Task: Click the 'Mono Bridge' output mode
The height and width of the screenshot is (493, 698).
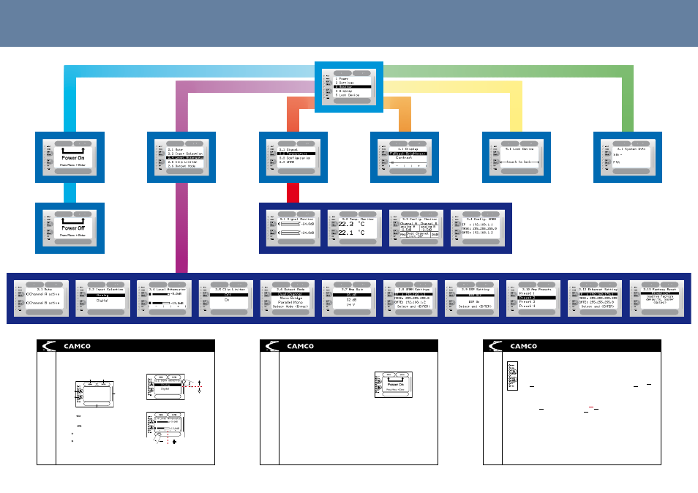Action: [x=290, y=298]
